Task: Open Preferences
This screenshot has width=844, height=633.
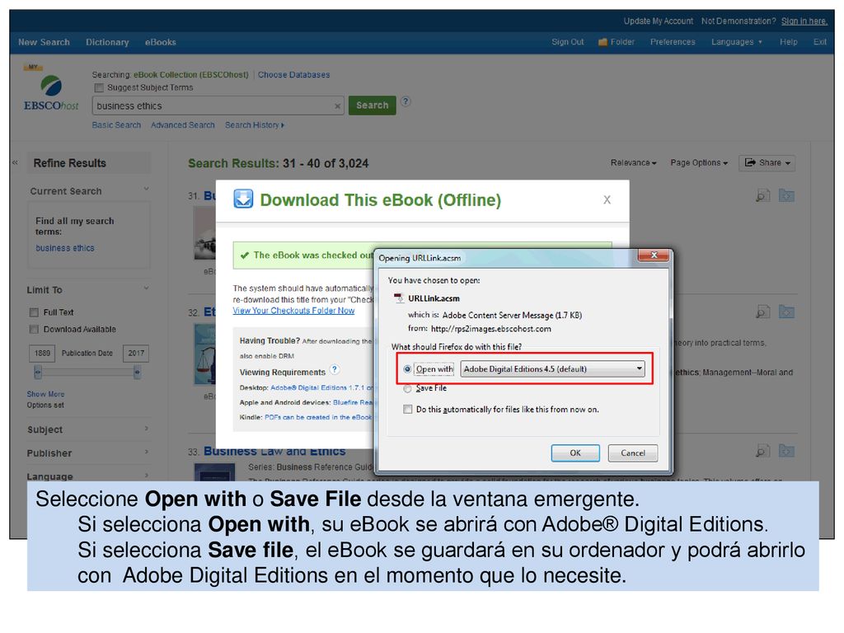Action: pos(673,42)
